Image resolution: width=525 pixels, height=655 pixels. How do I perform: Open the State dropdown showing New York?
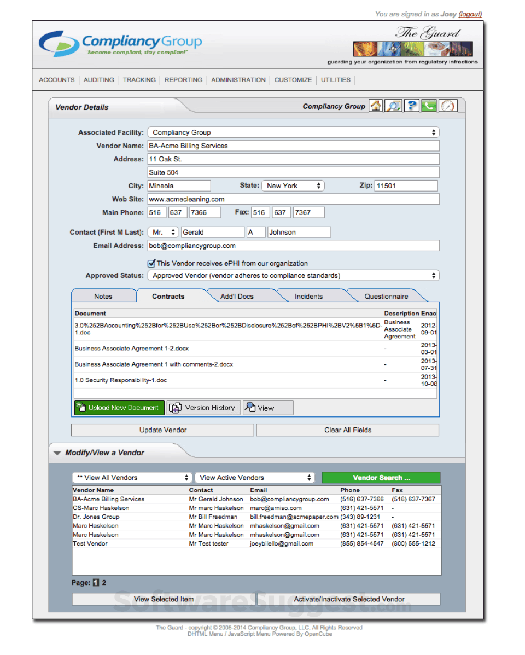(293, 186)
